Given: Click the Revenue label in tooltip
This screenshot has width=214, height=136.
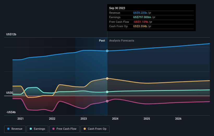Looking at the screenshot, I should 115,13.
